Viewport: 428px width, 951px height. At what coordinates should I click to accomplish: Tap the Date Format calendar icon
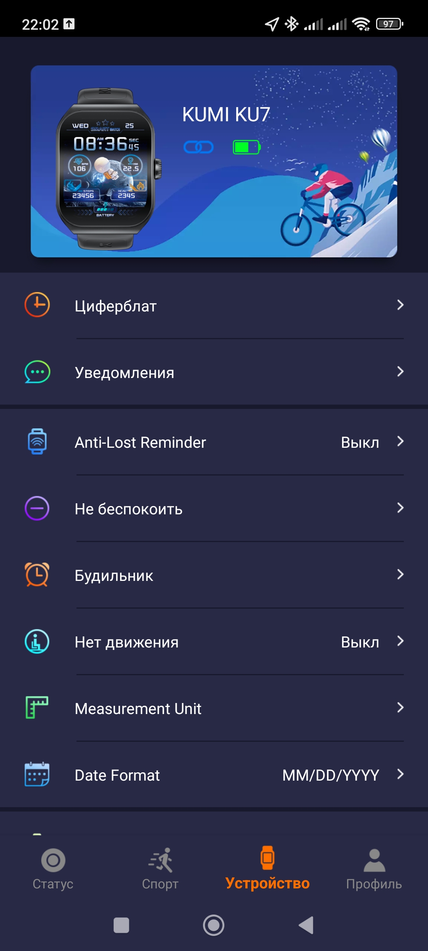click(x=37, y=774)
